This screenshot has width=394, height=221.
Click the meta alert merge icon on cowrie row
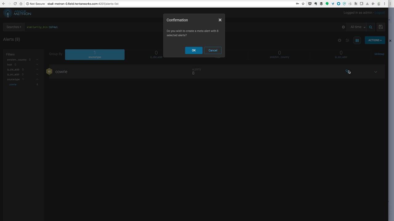point(347,71)
